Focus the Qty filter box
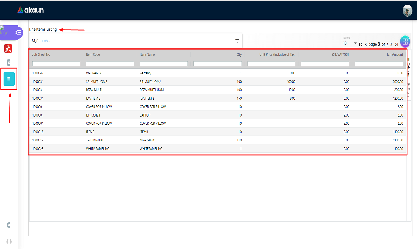417x249 pixels. pos(217,64)
